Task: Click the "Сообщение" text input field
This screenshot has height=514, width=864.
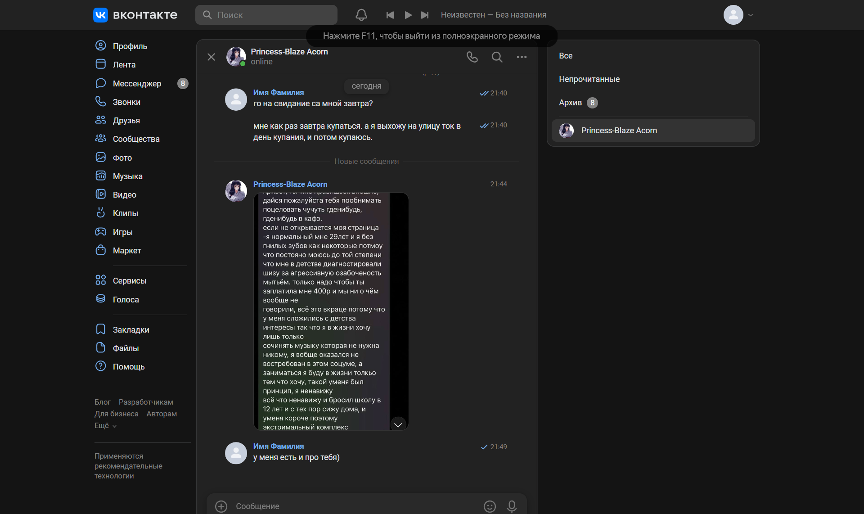Action: pos(351,506)
